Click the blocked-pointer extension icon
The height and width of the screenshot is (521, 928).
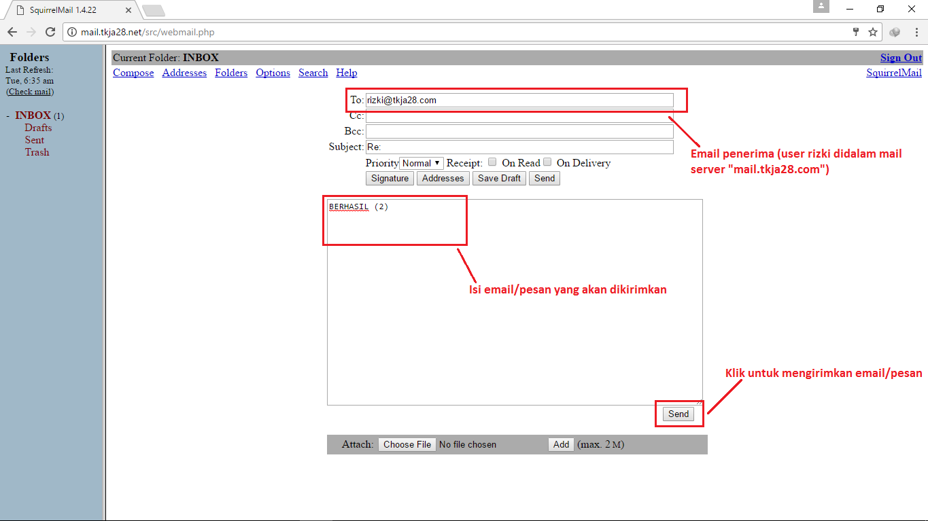coord(855,31)
